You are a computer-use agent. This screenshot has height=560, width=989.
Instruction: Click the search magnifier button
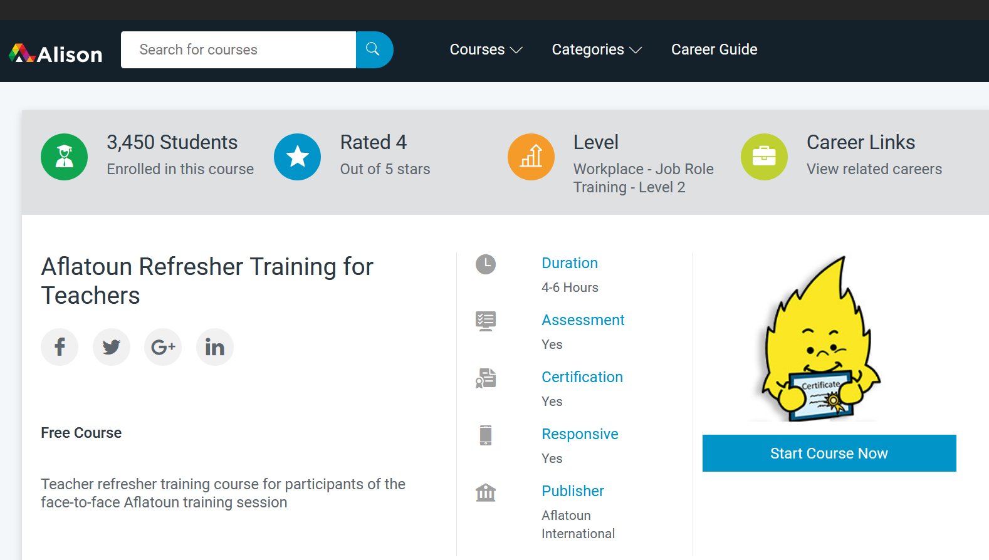coord(374,49)
